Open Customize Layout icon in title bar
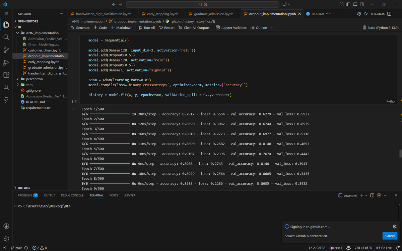The height and width of the screenshot is (251, 402). 341,4
